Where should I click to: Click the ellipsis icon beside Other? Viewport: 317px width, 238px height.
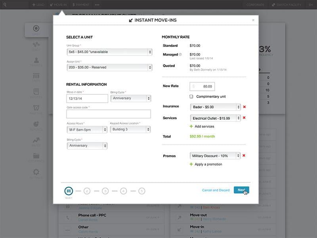tap(67, 230)
